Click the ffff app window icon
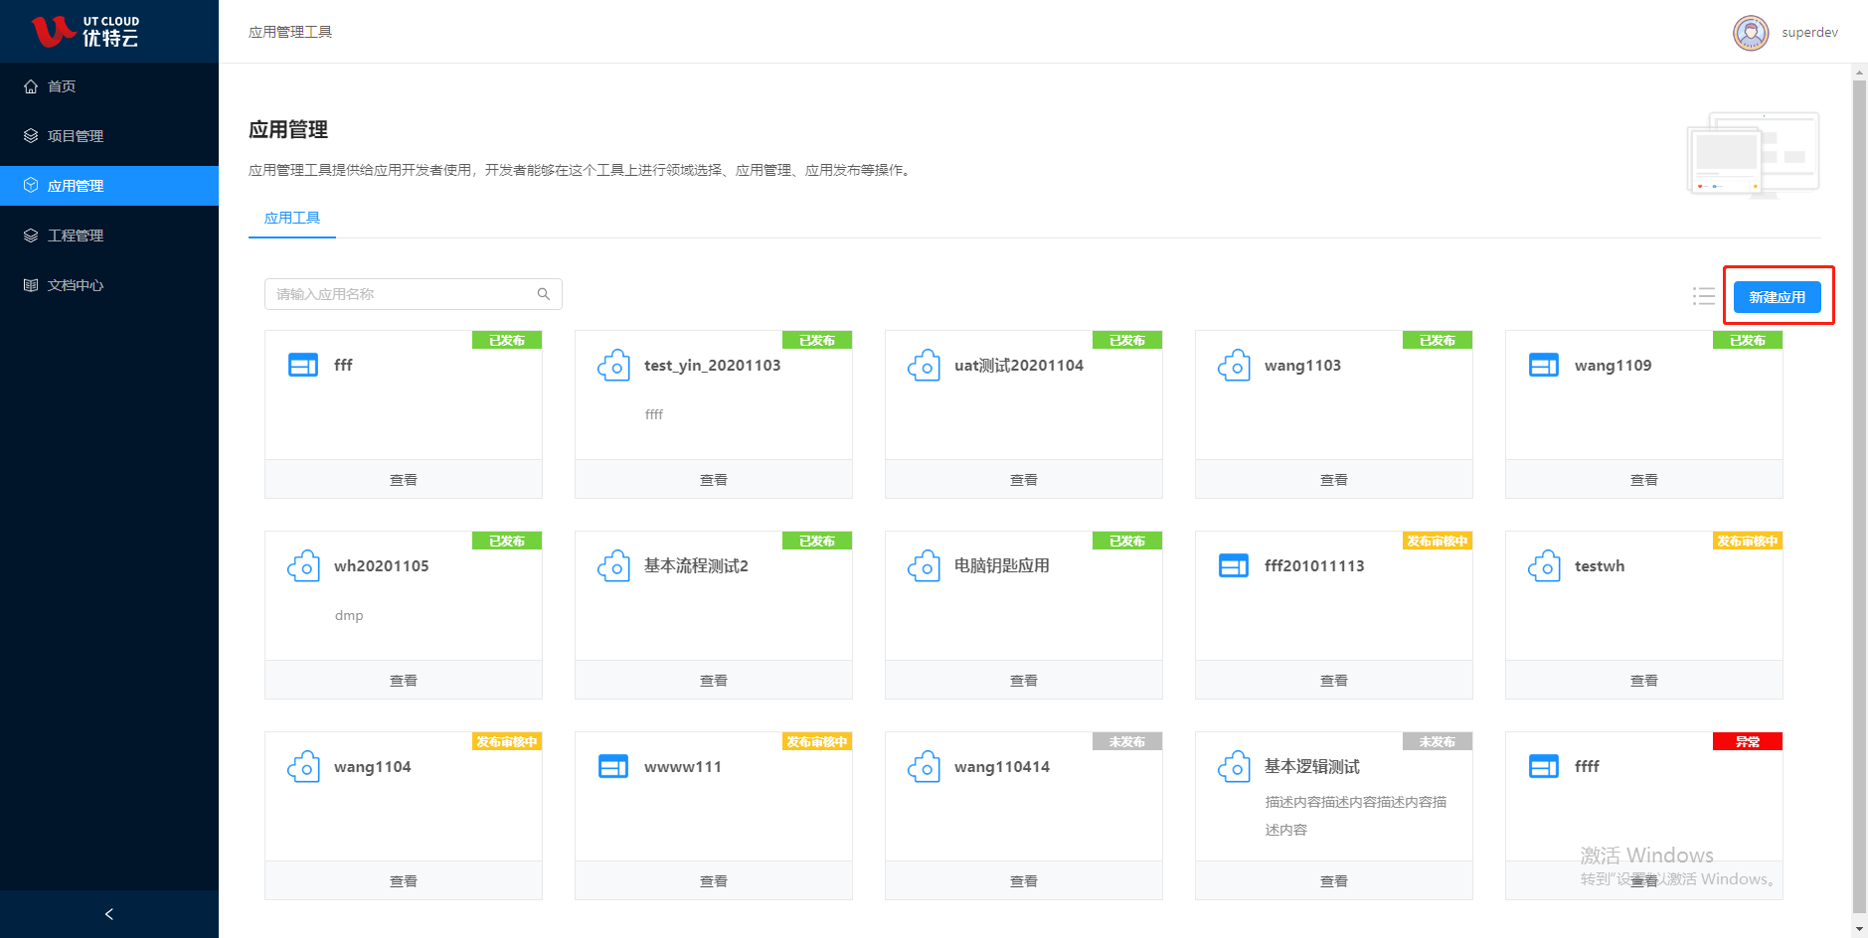This screenshot has width=1868, height=938. click(x=1544, y=767)
